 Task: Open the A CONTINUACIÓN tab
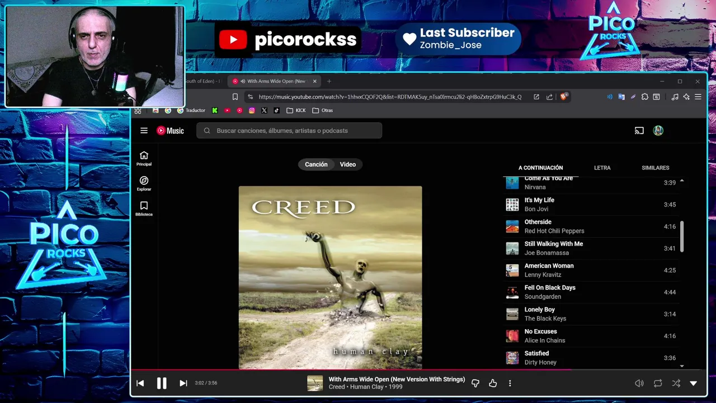click(540, 167)
